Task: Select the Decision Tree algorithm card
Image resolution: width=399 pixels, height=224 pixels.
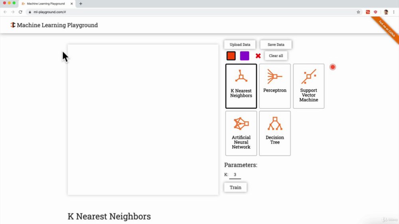Action: pos(275,133)
